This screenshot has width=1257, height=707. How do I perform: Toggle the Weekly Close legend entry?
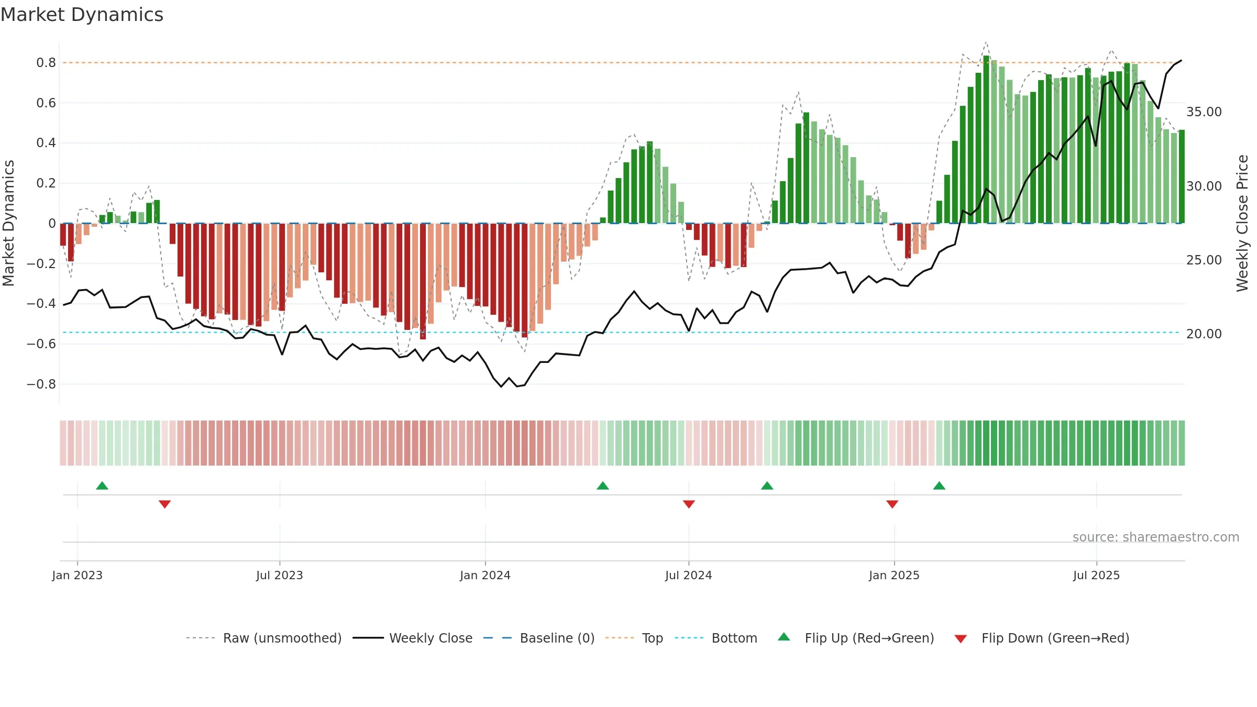click(413, 638)
